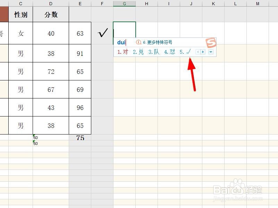Click the circled info icon in the candidate bar
This screenshot has width=278, height=208.
pos(139,42)
